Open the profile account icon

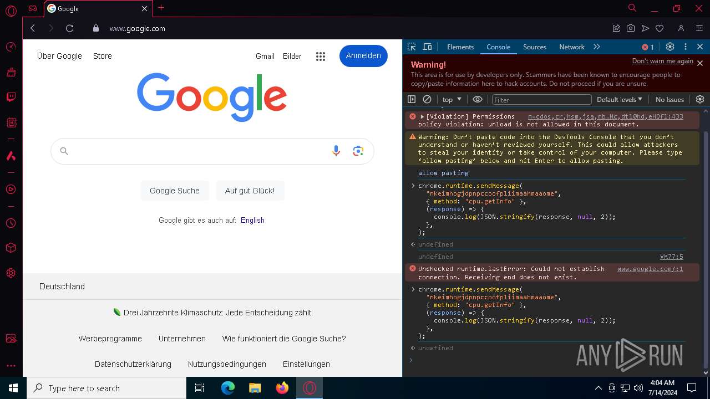(x=681, y=28)
